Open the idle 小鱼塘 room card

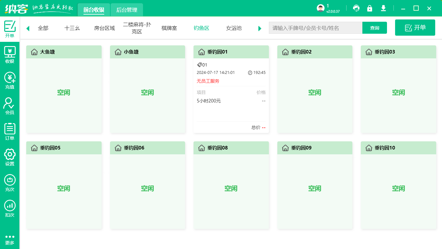pos(148,89)
